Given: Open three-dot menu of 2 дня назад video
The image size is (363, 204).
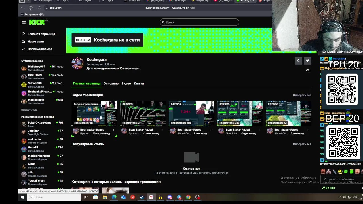Looking at the screenshot, I should (x=211, y=130).
